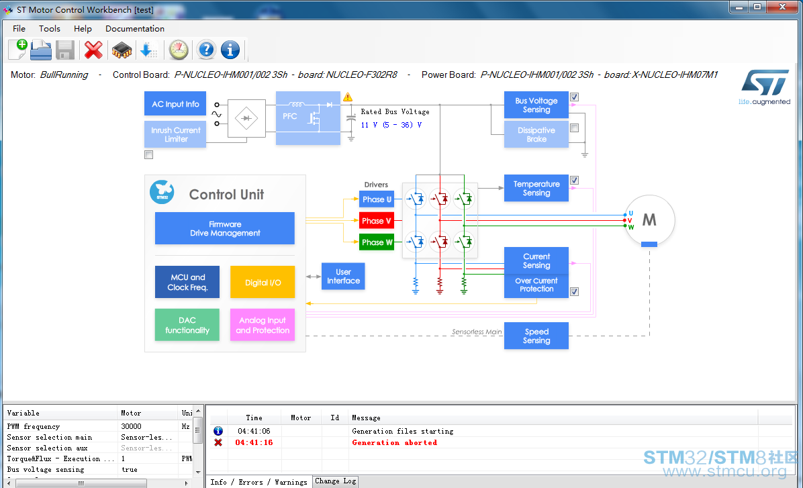Image resolution: width=803 pixels, height=488 pixels.
Task: Open the AC Input Info block
Action: pyautogui.click(x=175, y=104)
